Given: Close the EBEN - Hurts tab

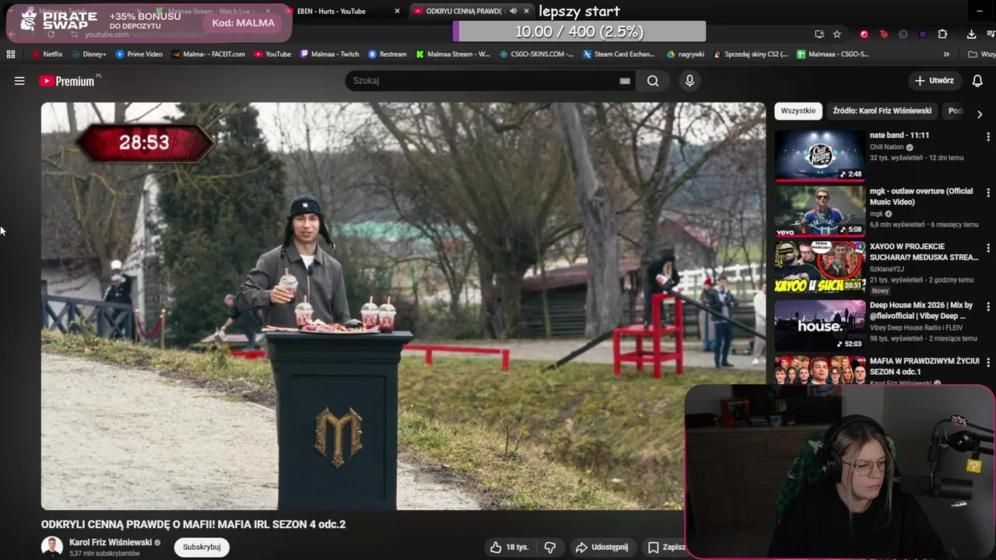Looking at the screenshot, I should tap(397, 11).
